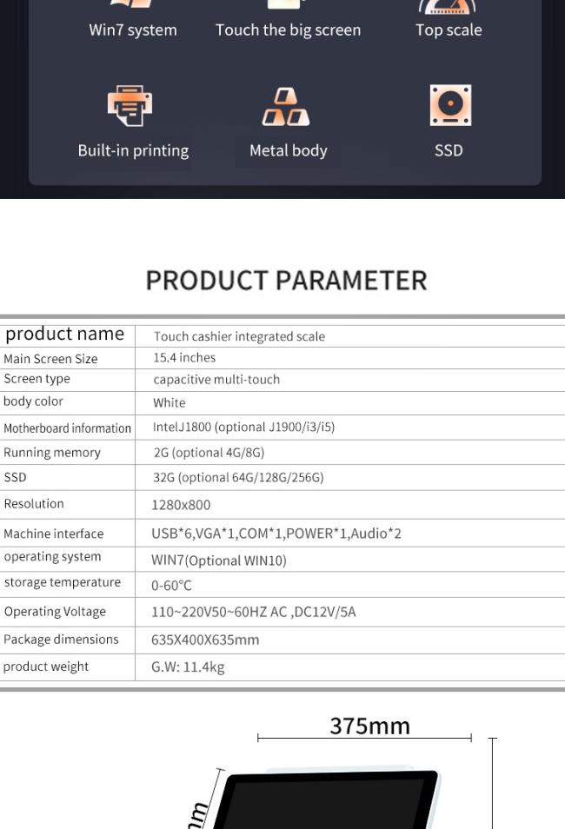
Task: Click the Machine interface ports value
Action: (x=276, y=534)
